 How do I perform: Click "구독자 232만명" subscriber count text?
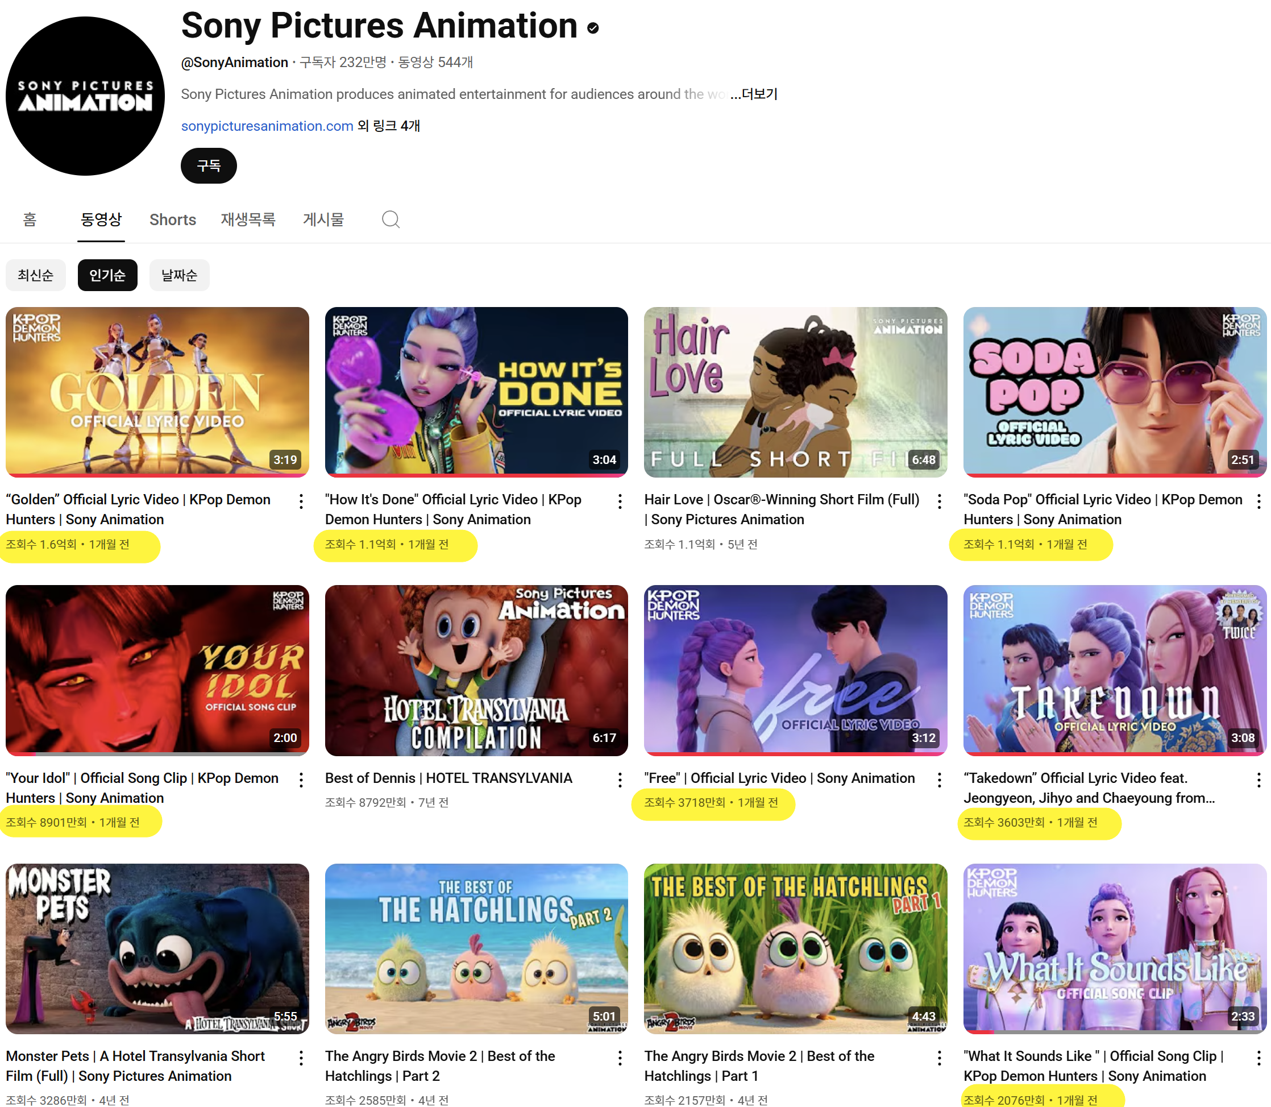[x=343, y=63]
